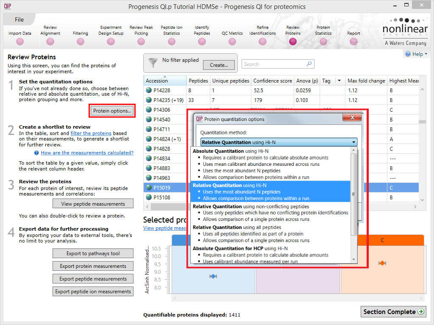Viewport: 434px width, 325px height.
Task: Click the green arrow on Section Complete
Action: click(421, 311)
